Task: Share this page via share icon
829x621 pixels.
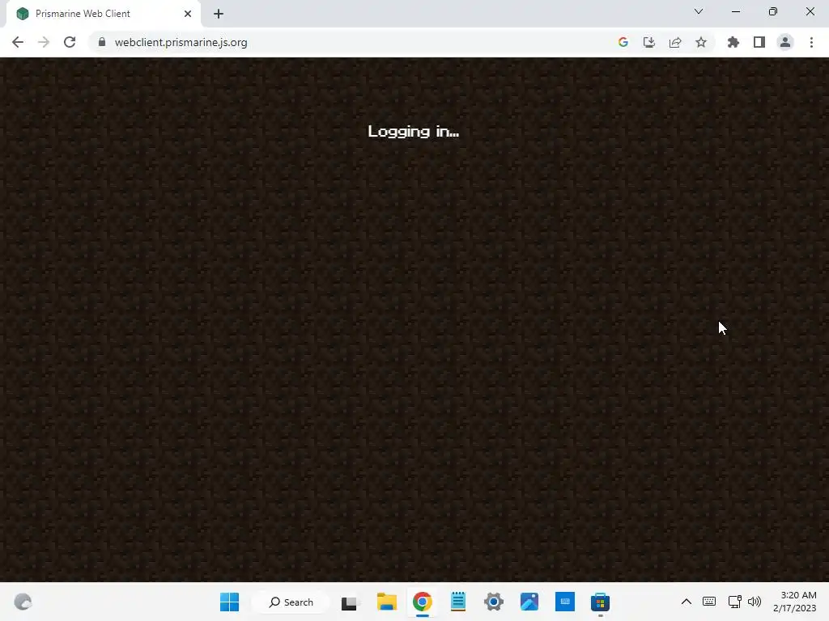Action: pyautogui.click(x=675, y=42)
